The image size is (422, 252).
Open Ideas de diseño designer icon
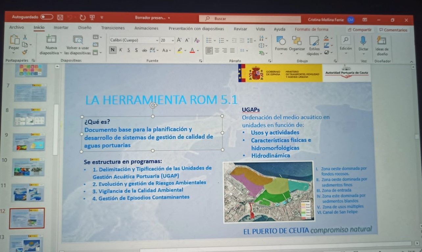pyautogui.click(x=382, y=40)
